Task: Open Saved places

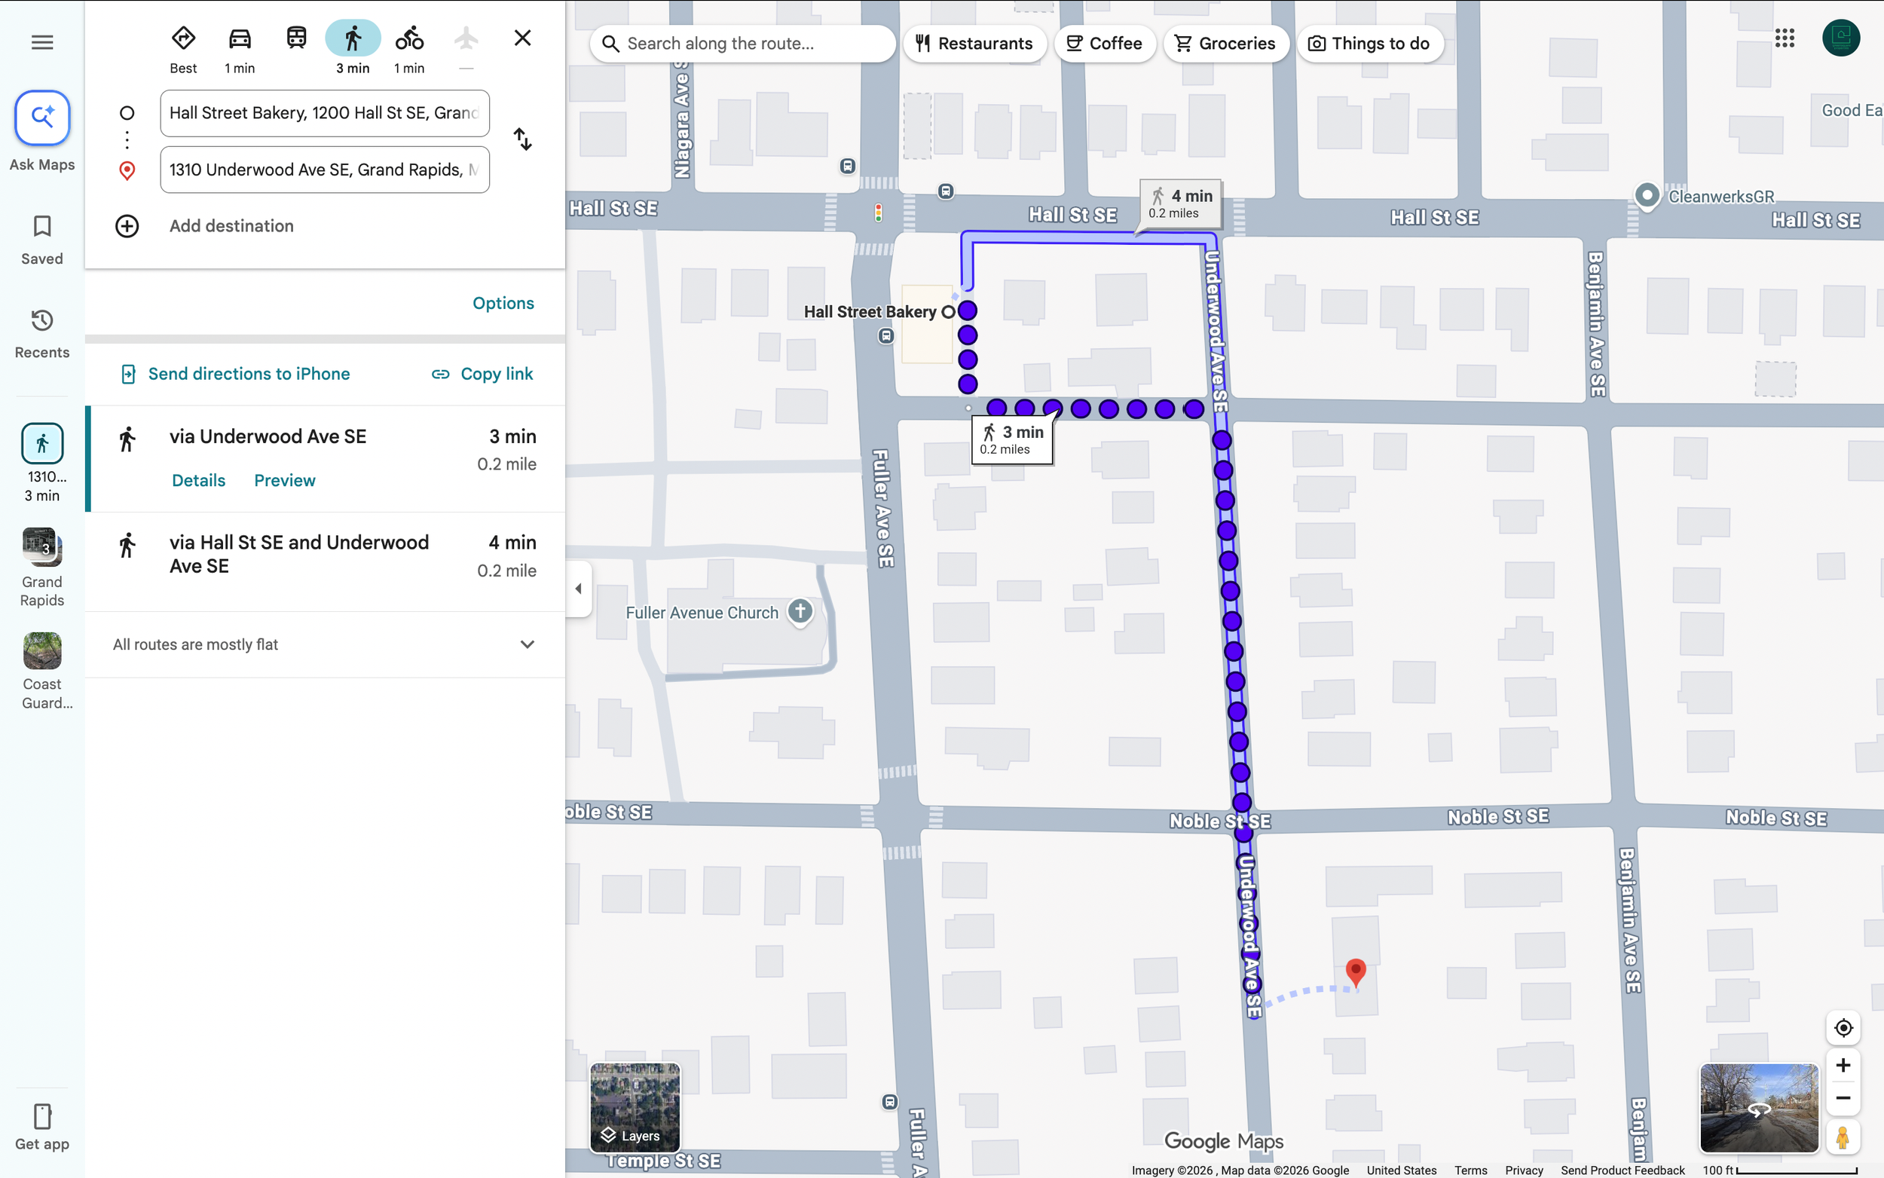Action: (42, 240)
